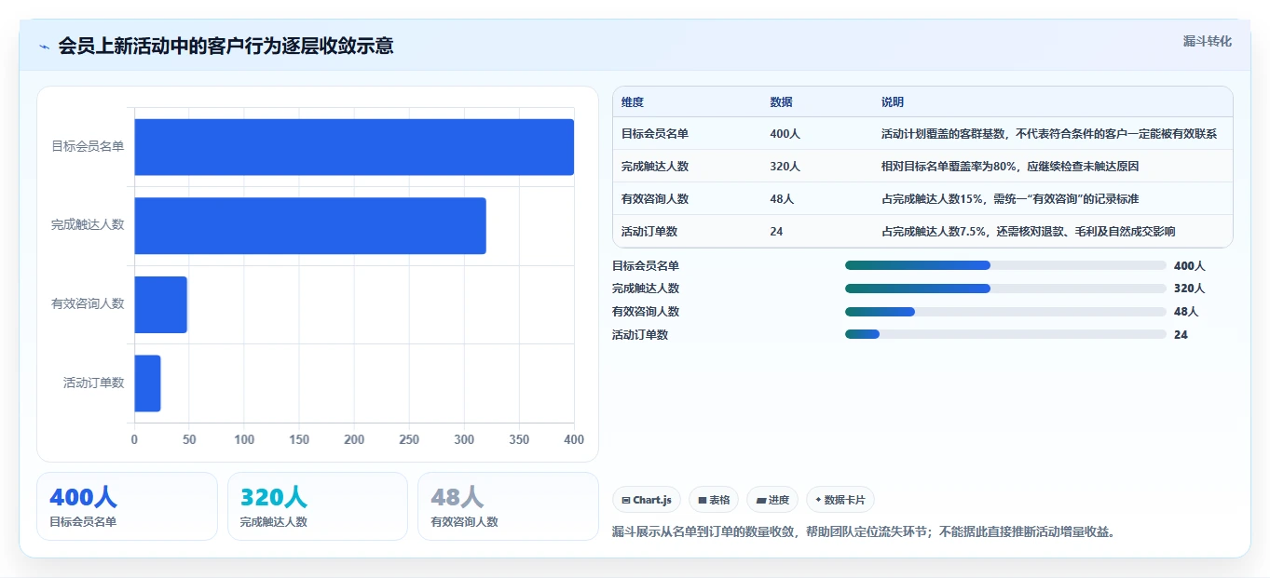This screenshot has height=578, width=1270.
Task: Click the 350 tick on the x-axis
Action: point(519,440)
